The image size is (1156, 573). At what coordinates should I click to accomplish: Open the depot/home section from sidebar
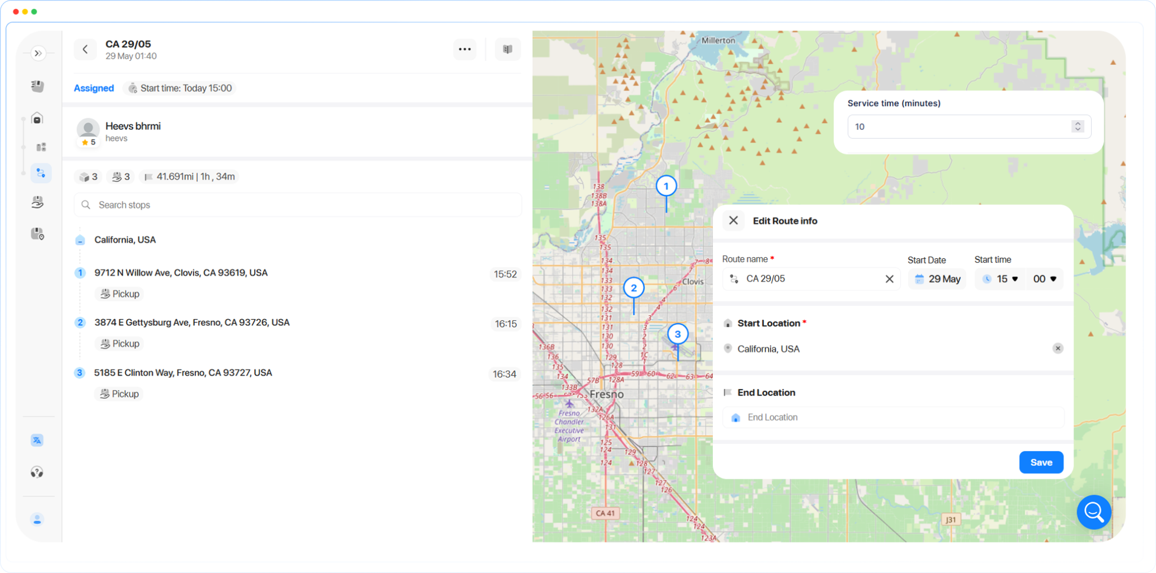coord(37,118)
